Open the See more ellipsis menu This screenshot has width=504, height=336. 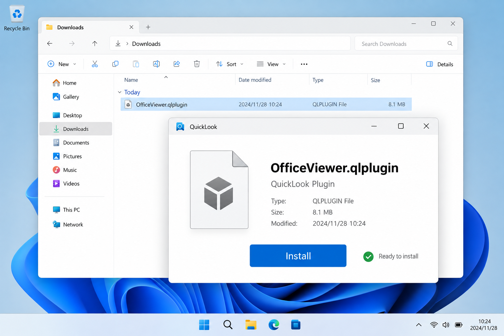pyautogui.click(x=304, y=64)
